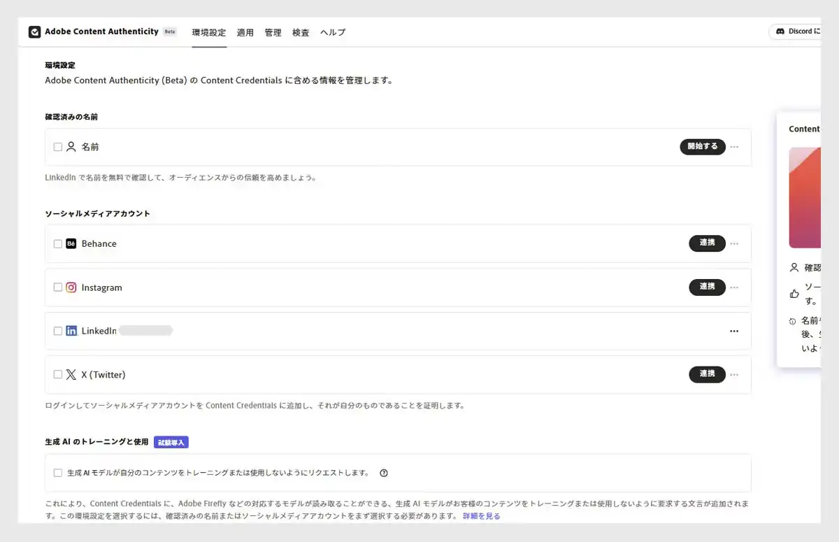
Task: Check the Instagram account checkbox
Action: point(58,287)
